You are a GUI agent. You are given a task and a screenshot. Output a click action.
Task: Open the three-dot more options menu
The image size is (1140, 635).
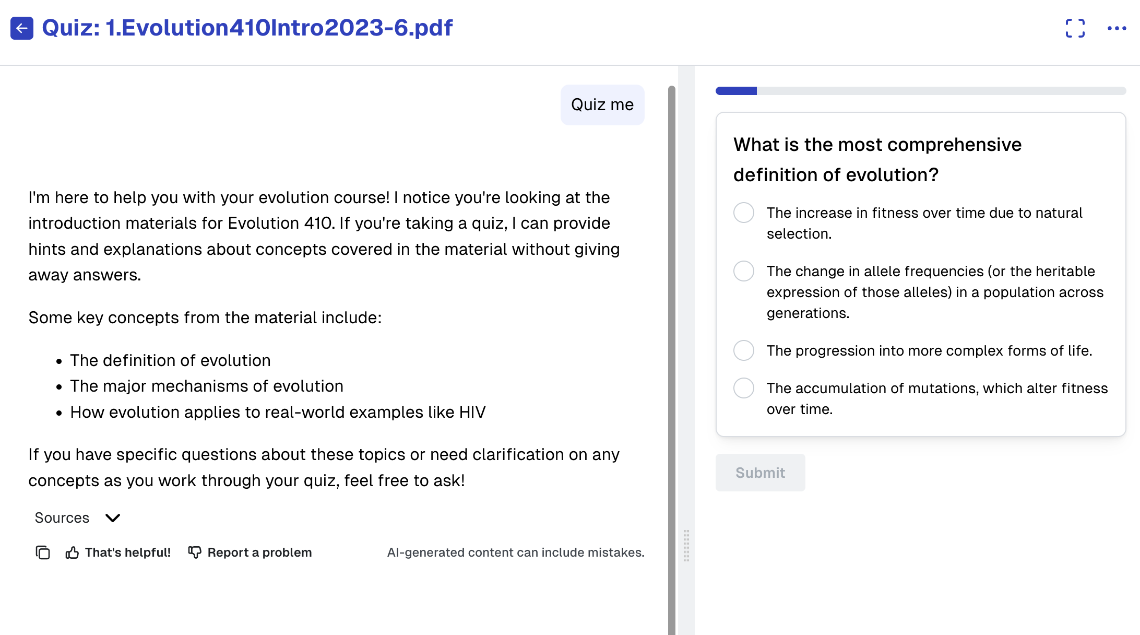pyautogui.click(x=1117, y=28)
